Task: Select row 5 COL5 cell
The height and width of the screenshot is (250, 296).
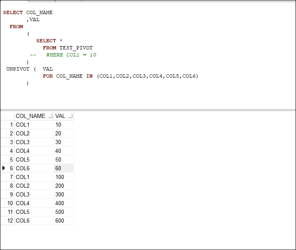Action: [x=34, y=159]
